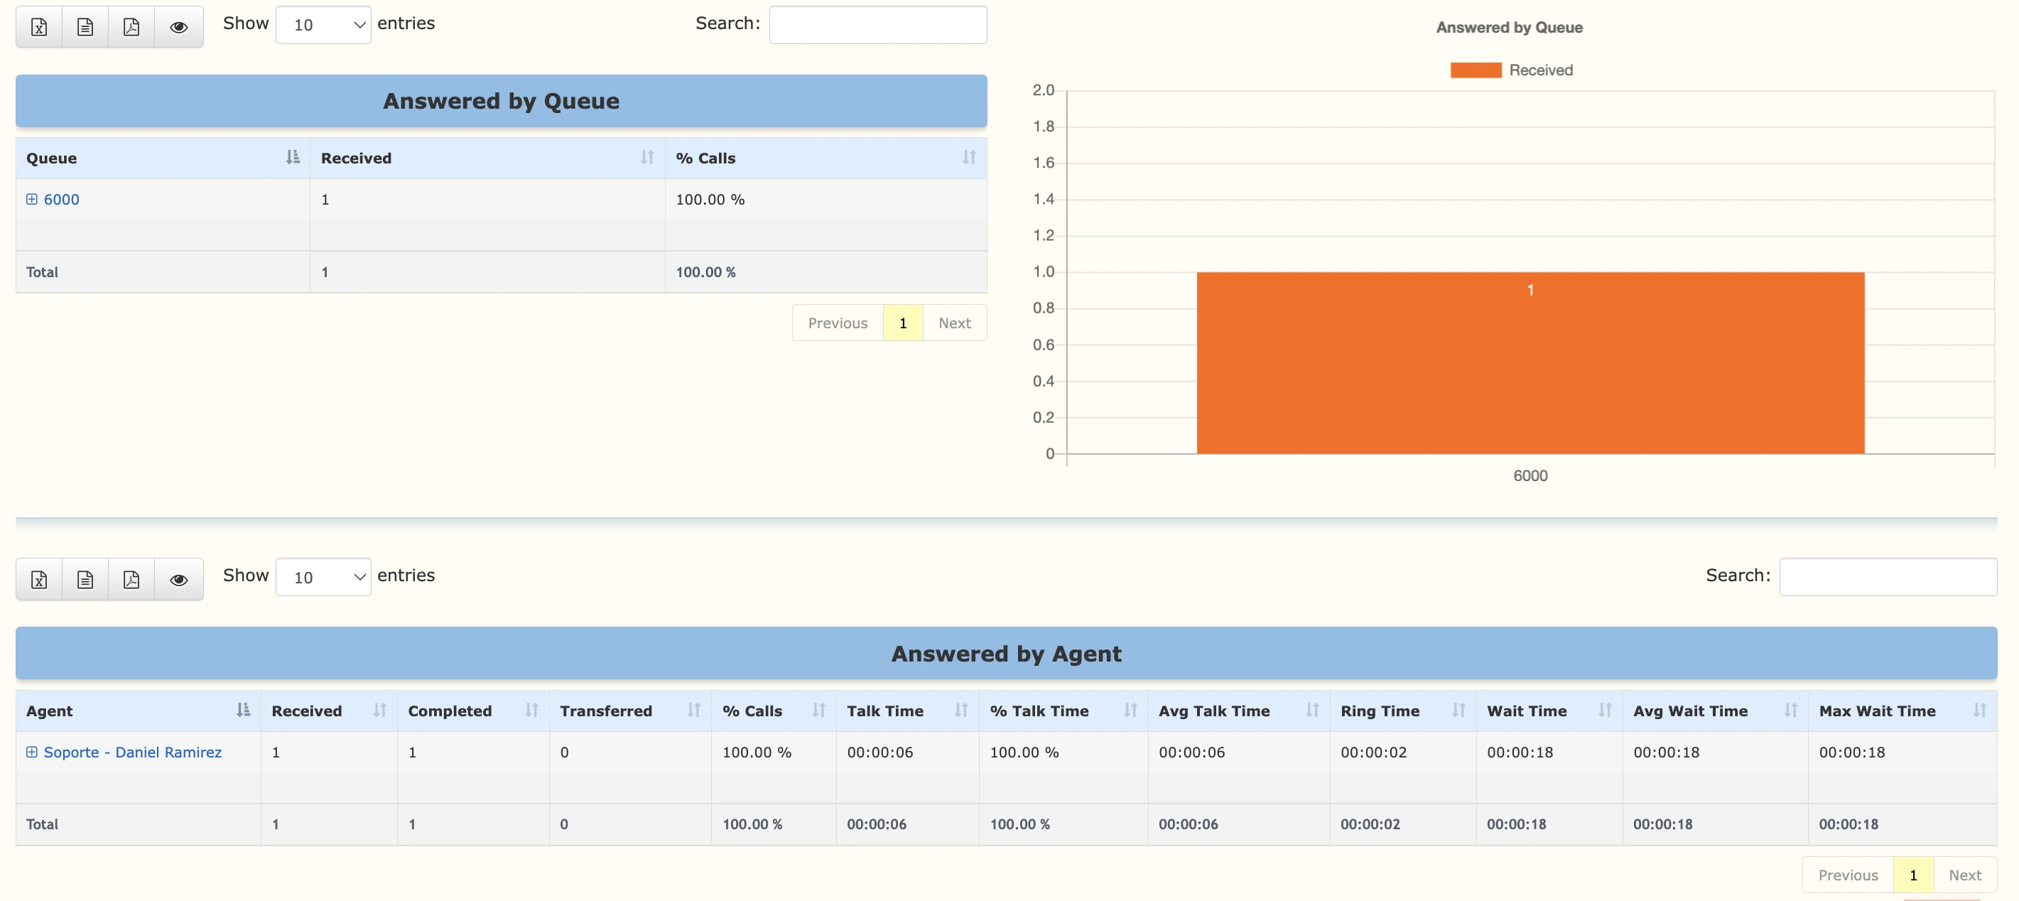Export agent table to Excel
This screenshot has height=901, width=2019.
[x=38, y=580]
